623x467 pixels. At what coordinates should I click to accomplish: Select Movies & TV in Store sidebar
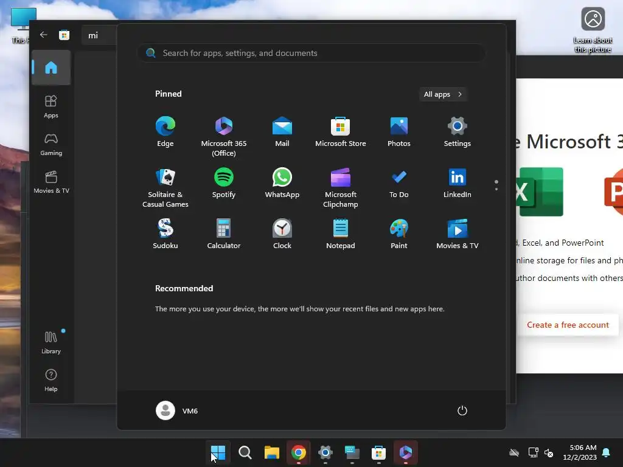(51, 182)
